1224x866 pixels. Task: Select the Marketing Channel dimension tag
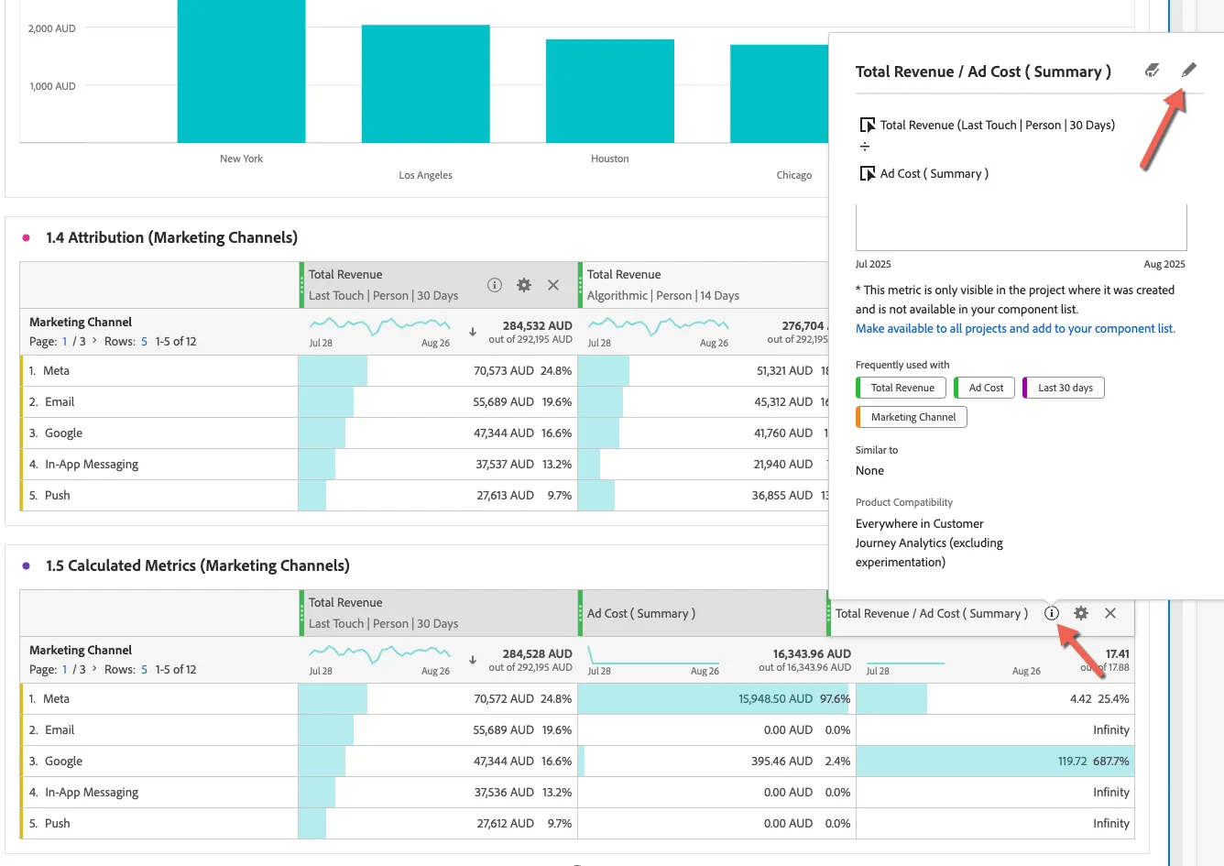(x=912, y=417)
